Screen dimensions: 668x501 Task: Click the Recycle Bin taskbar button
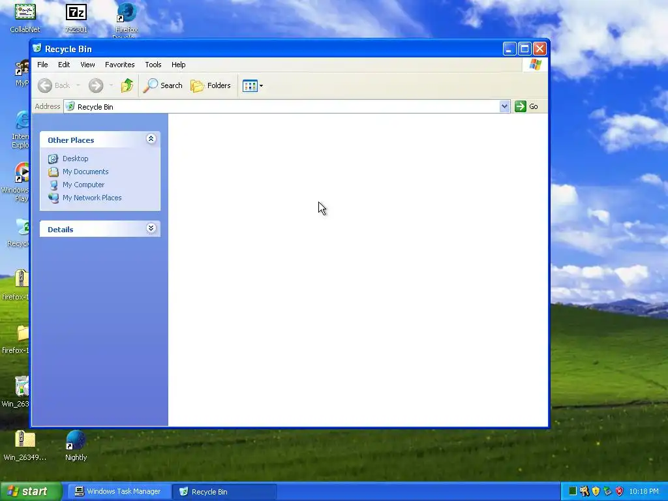(x=224, y=492)
